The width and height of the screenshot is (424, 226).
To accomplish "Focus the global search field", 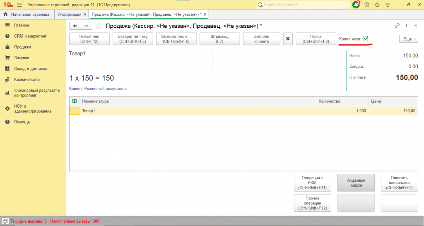I will 304,5.
